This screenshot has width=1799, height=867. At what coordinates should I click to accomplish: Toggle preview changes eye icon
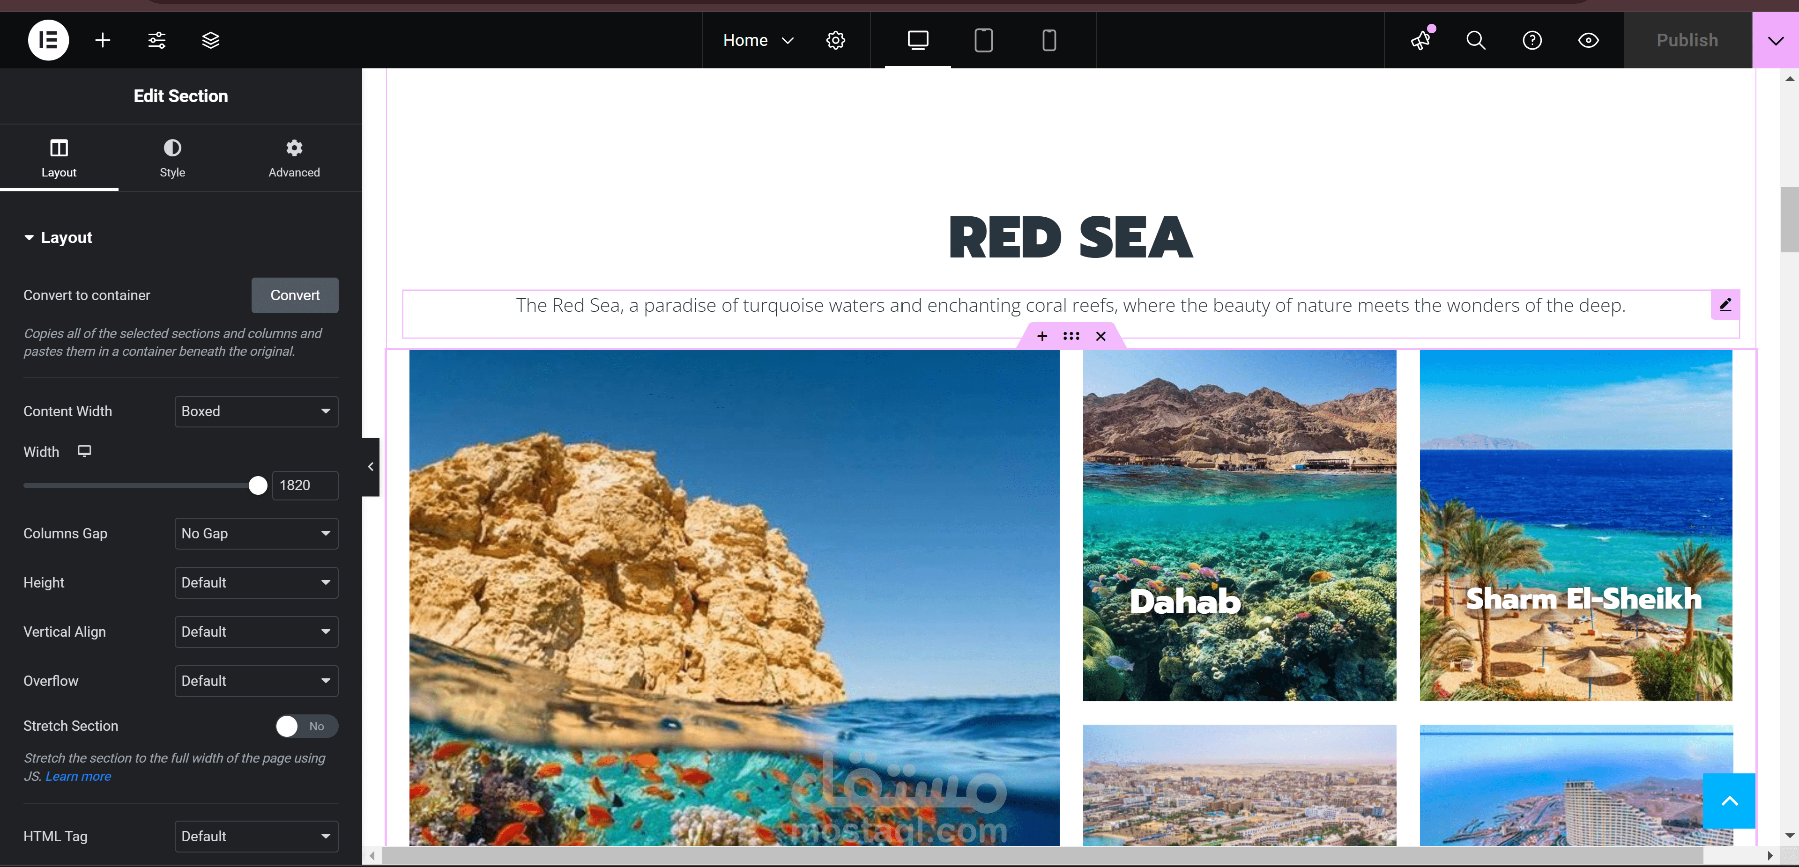[x=1588, y=40]
